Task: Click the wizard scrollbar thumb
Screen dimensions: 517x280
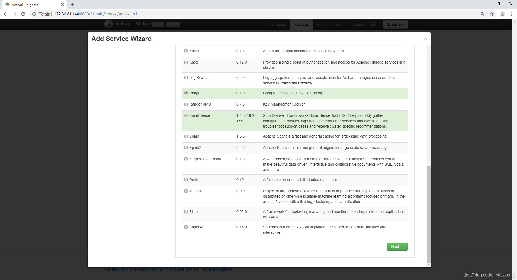Action: [x=429, y=214]
